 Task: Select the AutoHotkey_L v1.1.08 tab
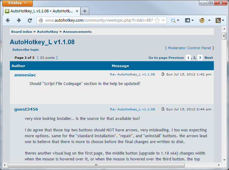click(42, 11)
